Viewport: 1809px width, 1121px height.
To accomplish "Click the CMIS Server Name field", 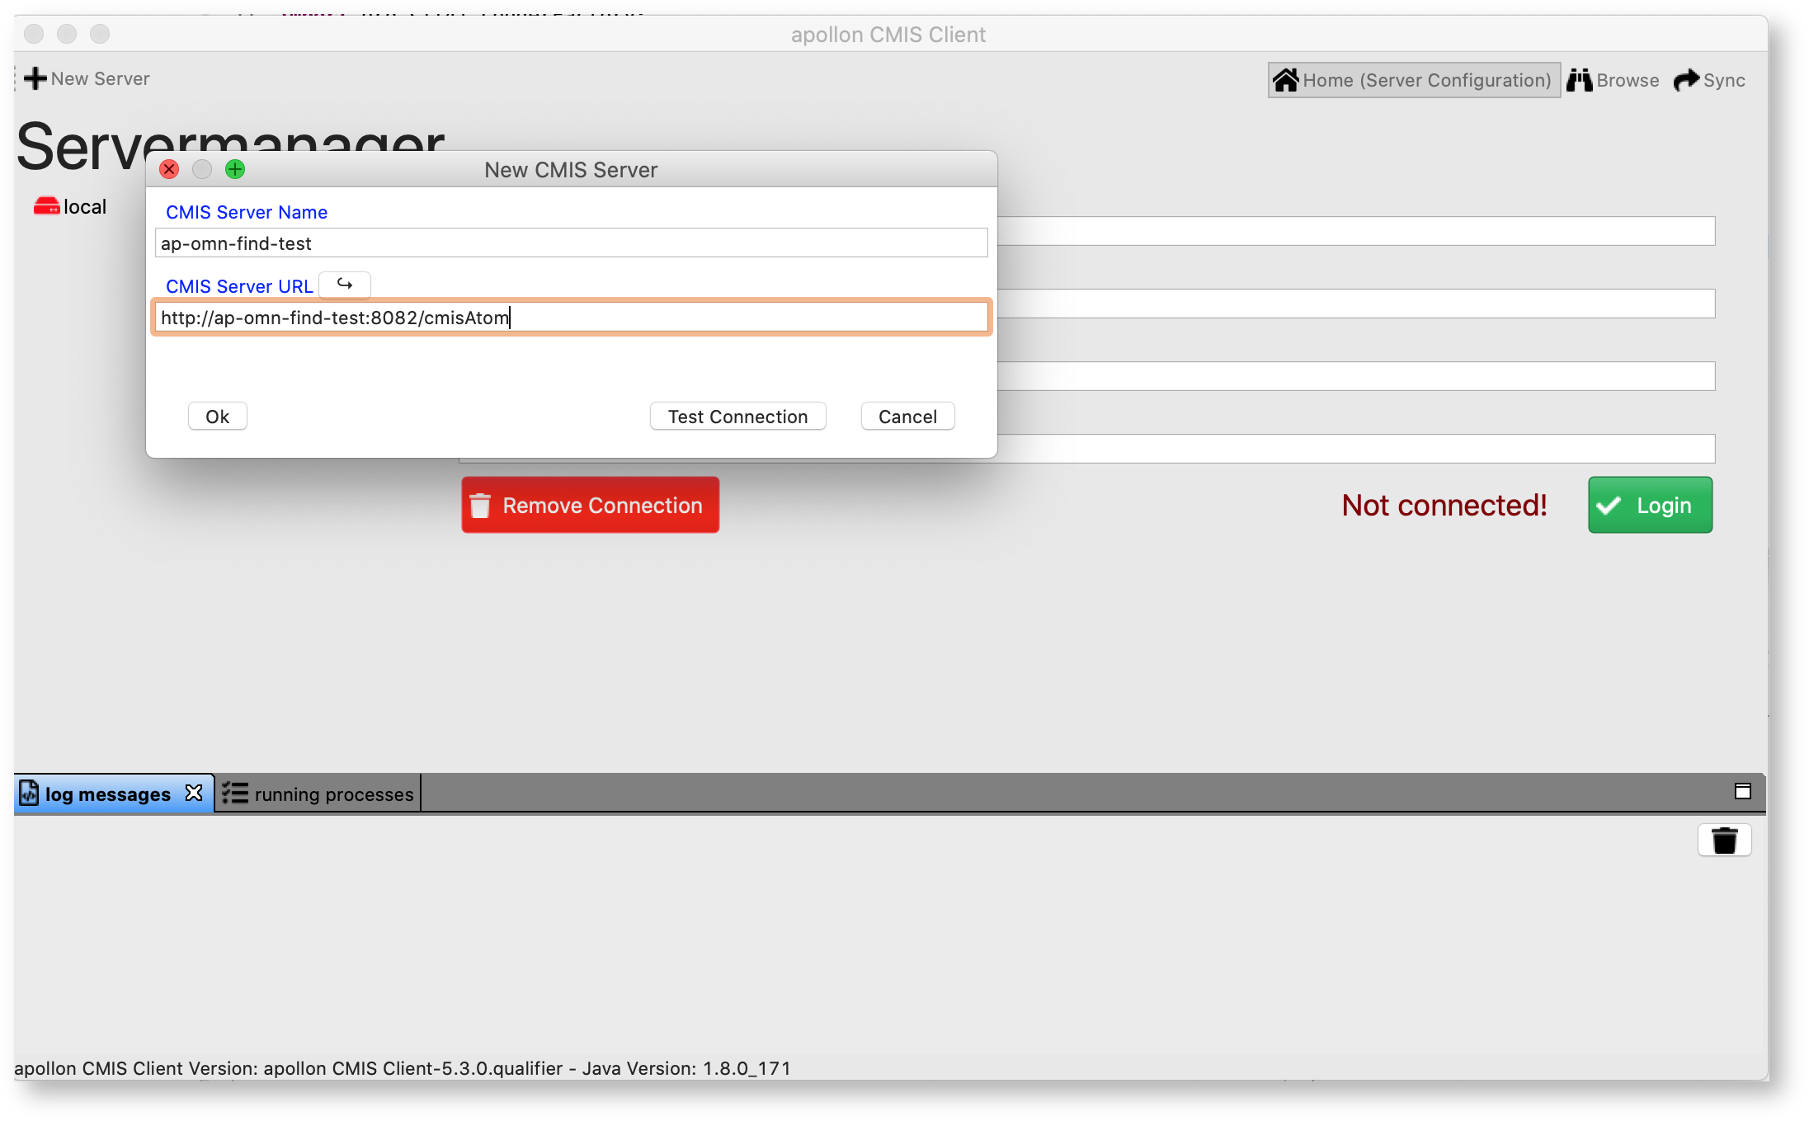I will pyautogui.click(x=571, y=243).
